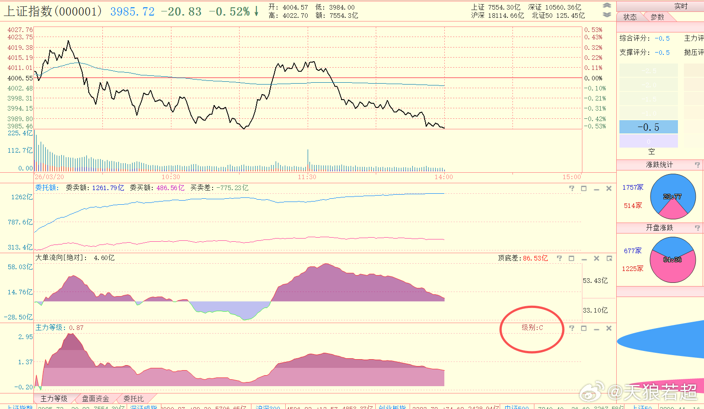Click the 1225家 count in 开盘涨跌

[x=633, y=269]
